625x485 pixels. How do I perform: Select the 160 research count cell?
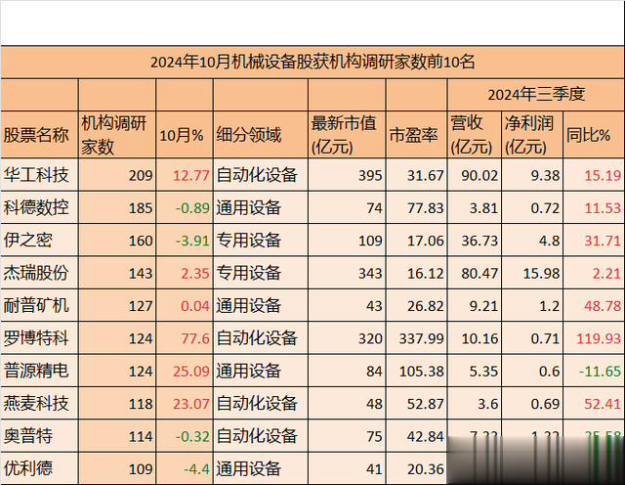(x=117, y=241)
